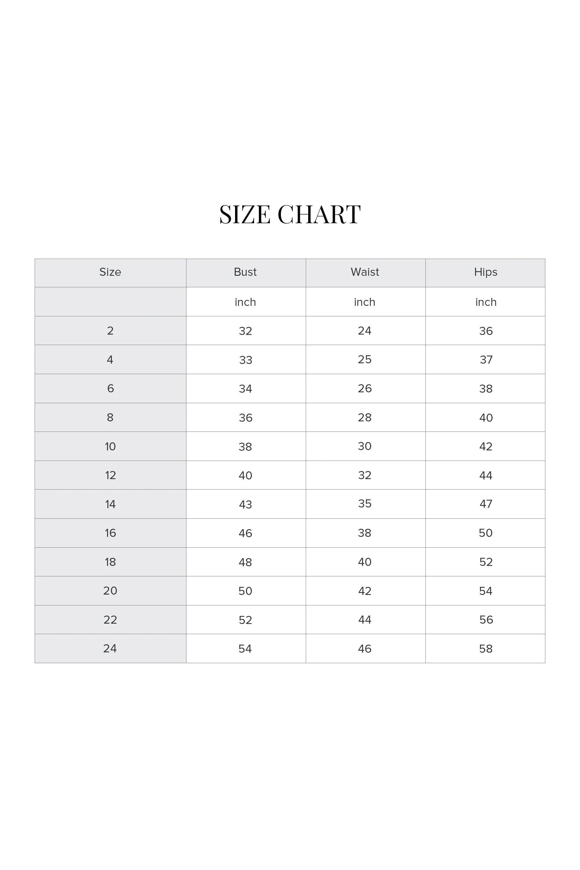Click the bust value for size 12
Screen dimensions: 580x870
coord(245,475)
